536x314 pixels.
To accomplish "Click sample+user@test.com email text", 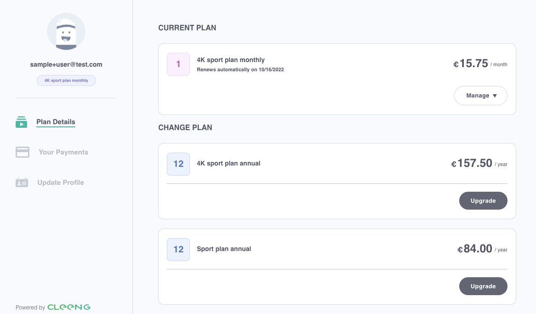I will pos(66,65).
